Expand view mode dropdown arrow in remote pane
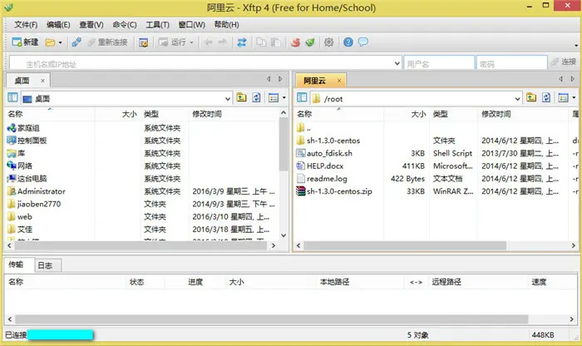 pyautogui.click(x=574, y=98)
